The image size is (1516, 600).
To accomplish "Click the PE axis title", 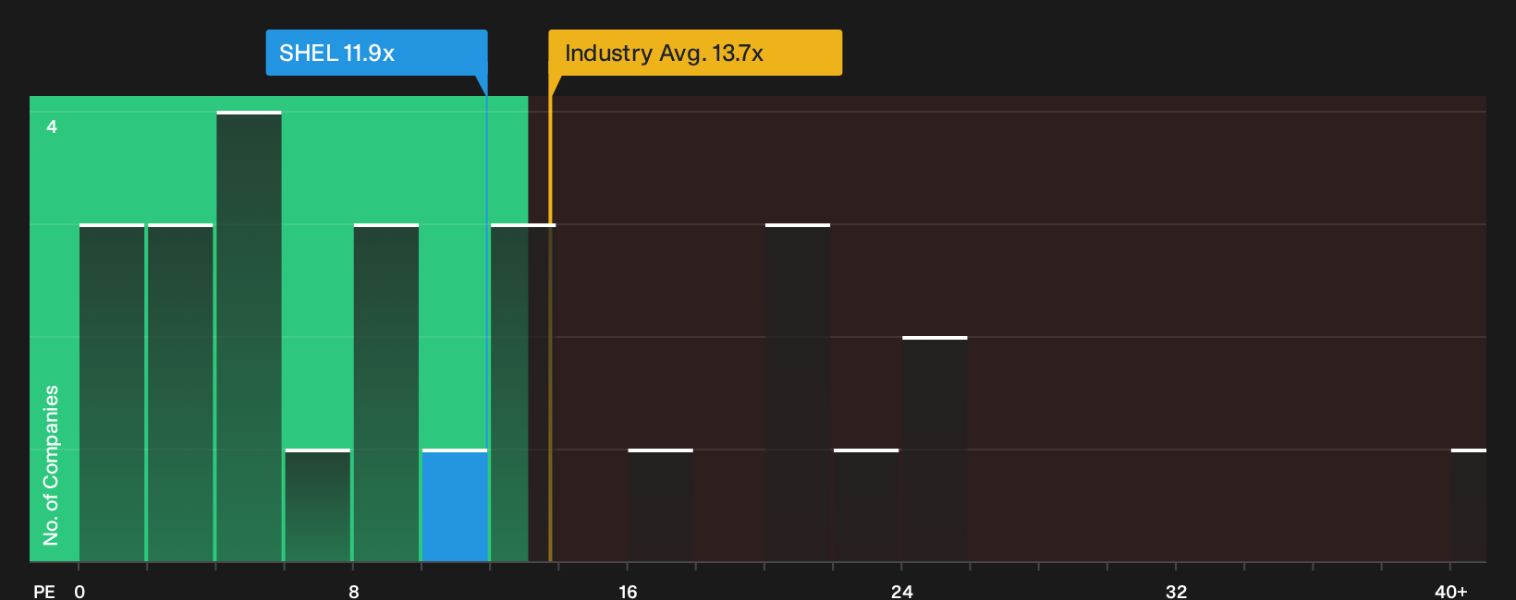I will pyautogui.click(x=44, y=592).
